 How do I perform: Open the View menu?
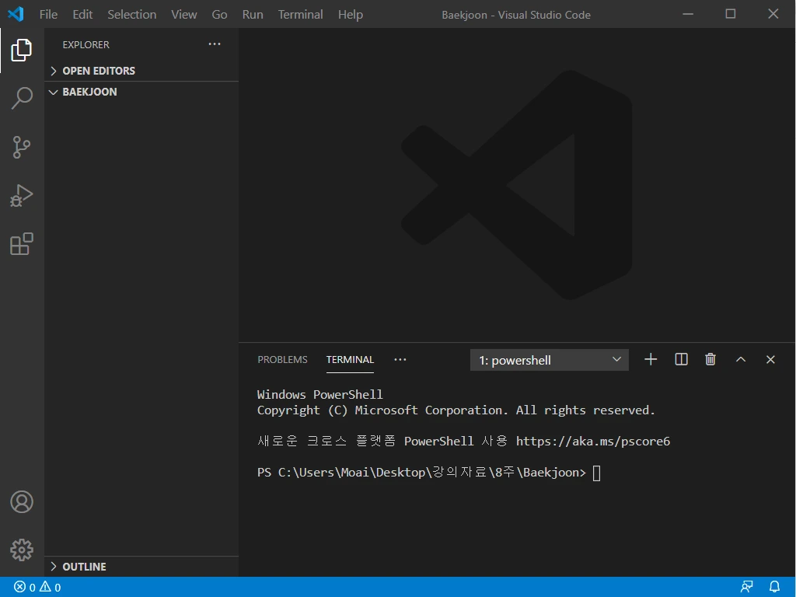(x=183, y=14)
